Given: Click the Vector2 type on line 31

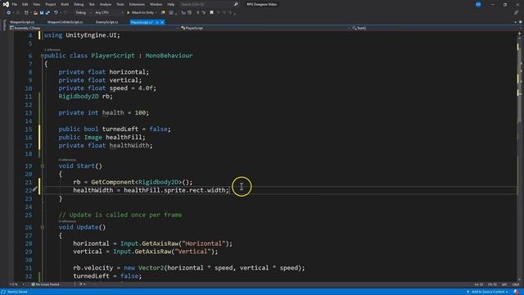Looking at the screenshot, I should tap(151, 268).
